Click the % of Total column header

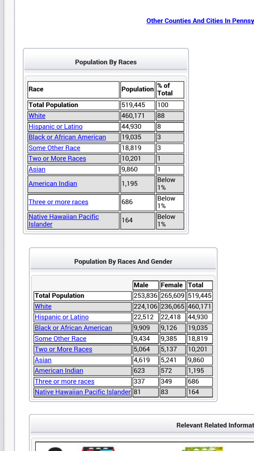coord(170,89)
